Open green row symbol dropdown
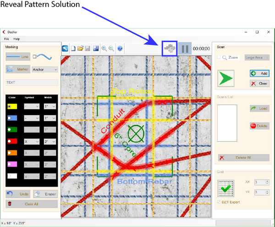This screenshot has width=275, height=227. (x=32, y=130)
